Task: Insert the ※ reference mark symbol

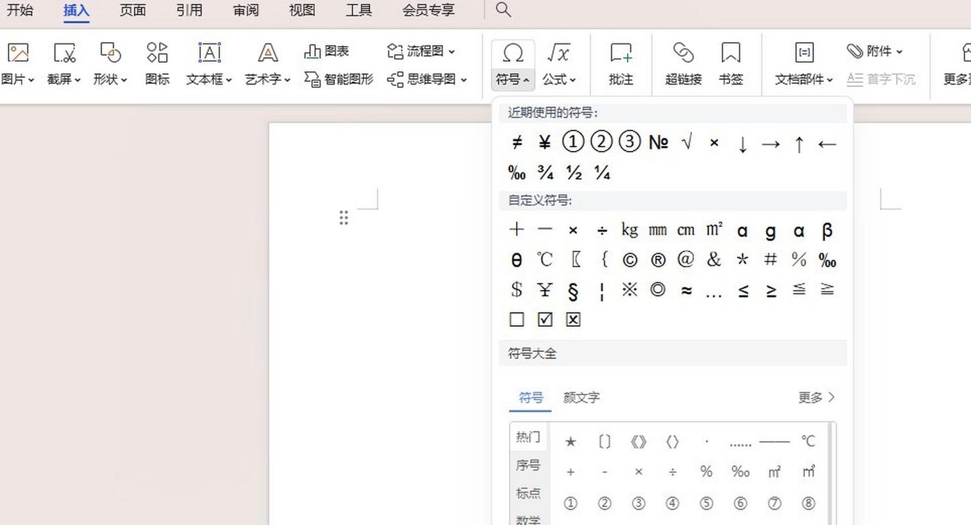Action: click(x=630, y=289)
